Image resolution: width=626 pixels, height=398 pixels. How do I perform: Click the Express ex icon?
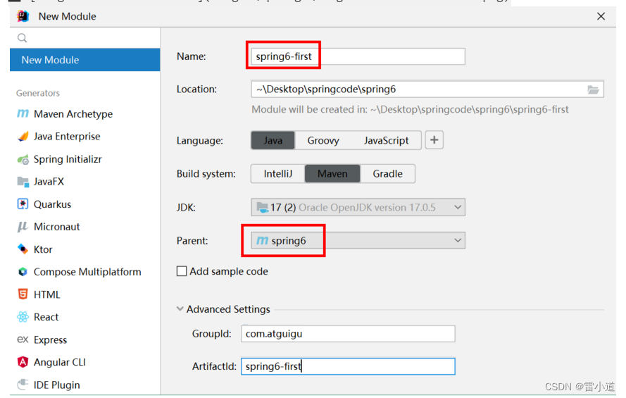pyautogui.click(x=23, y=340)
